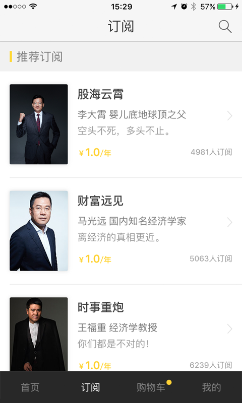The height and width of the screenshot is (403, 242).
Task: Tap 王福重's portrait thumbnail
Action: point(39,334)
